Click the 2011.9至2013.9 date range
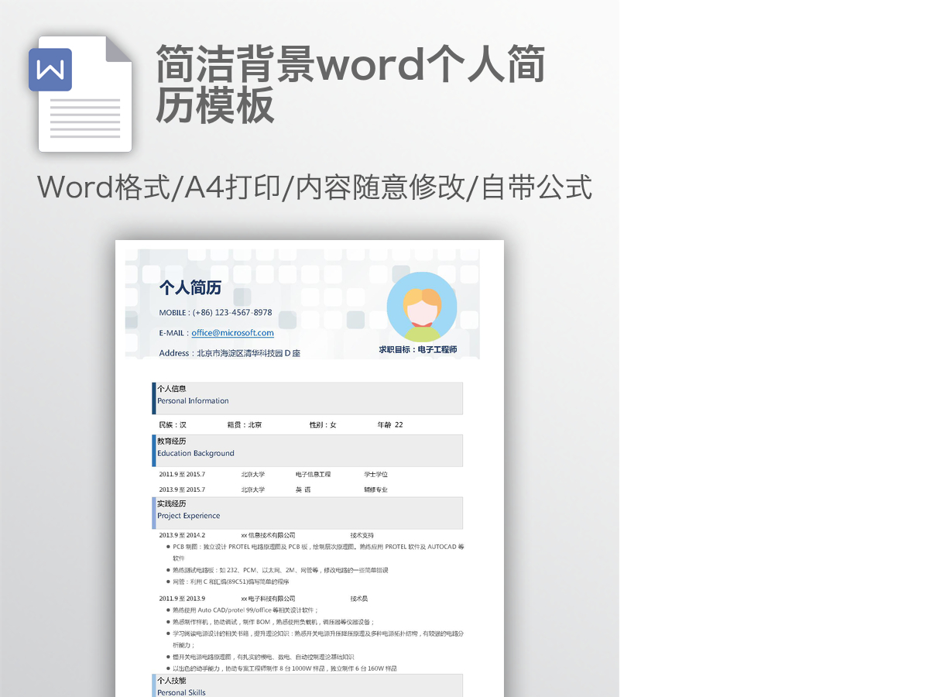 click(x=182, y=599)
